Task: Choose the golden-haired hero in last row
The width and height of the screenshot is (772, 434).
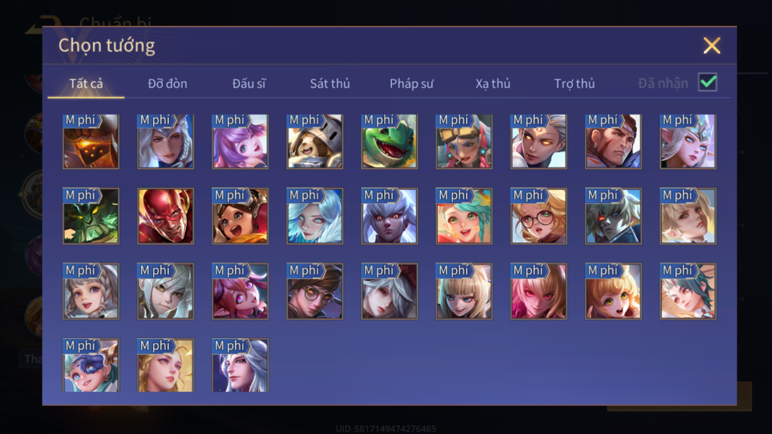Action: click(165, 365)
